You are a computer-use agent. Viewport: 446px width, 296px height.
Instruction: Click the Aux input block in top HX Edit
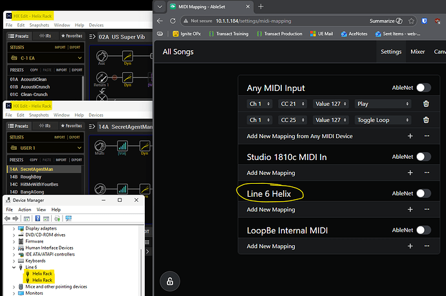pyautogui.click(x=102, y=56)
